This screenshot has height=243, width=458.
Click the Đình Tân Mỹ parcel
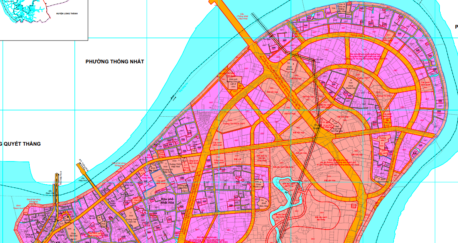[x=91, y=218]
